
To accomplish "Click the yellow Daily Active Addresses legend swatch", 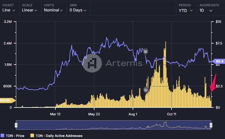I will pos(32,136).
